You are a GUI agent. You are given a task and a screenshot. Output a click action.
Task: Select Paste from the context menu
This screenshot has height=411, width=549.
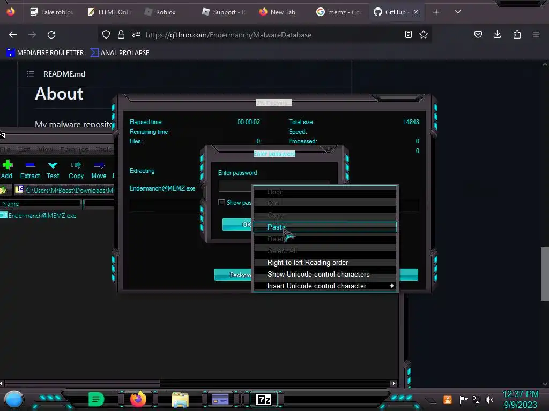325,227
